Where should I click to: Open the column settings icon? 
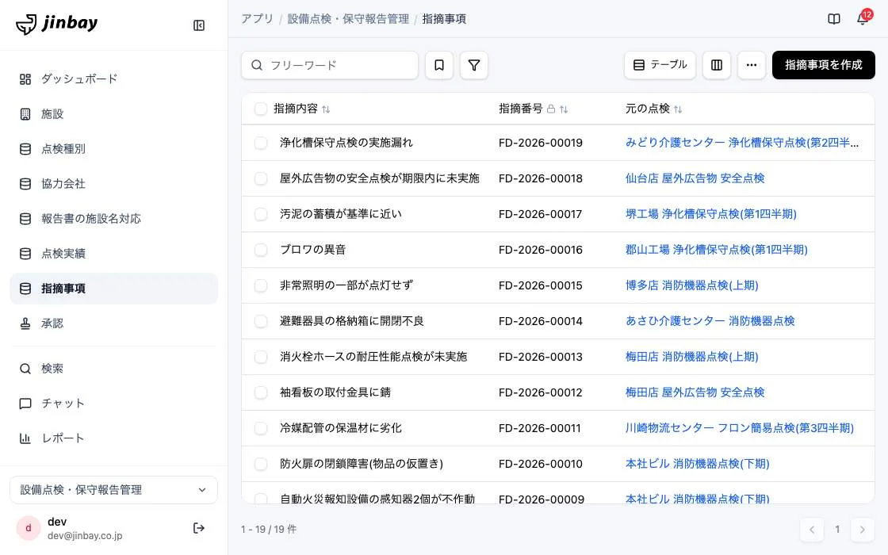pyautogui.click(x=717, y=65)
